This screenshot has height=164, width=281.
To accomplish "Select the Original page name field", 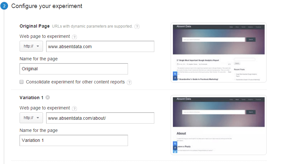I will [x=73, y=69].
